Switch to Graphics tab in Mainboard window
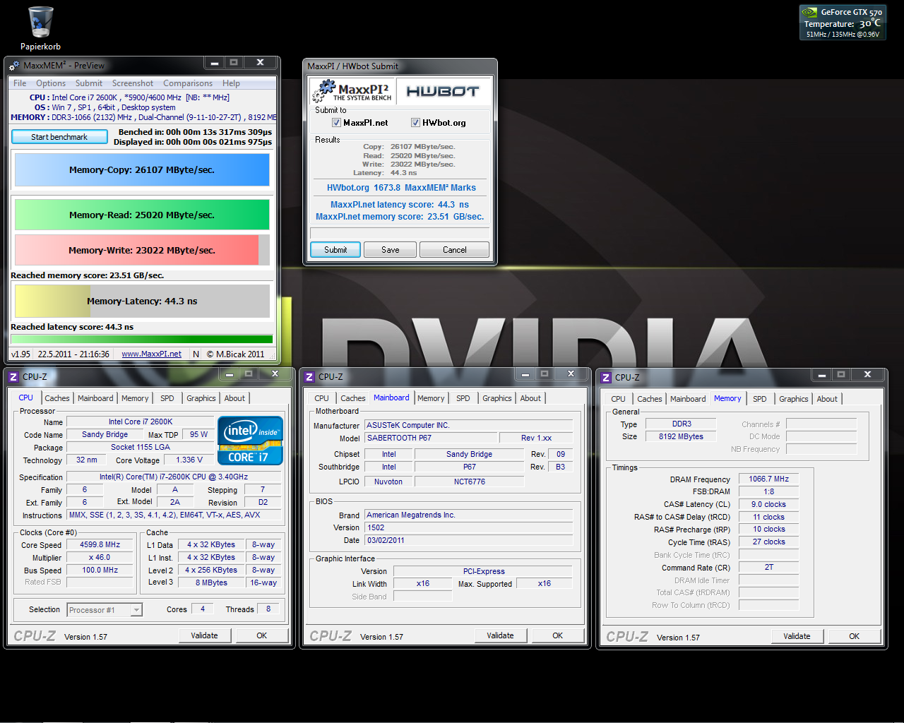Viewport: 904px width, 723px height. pos(497,398)
